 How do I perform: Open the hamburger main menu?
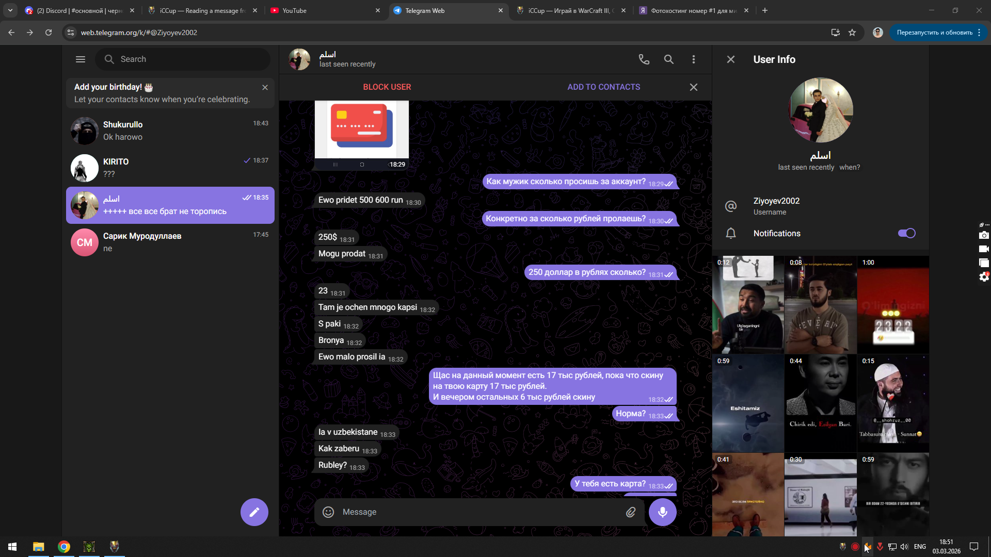[x=81, y=59]
